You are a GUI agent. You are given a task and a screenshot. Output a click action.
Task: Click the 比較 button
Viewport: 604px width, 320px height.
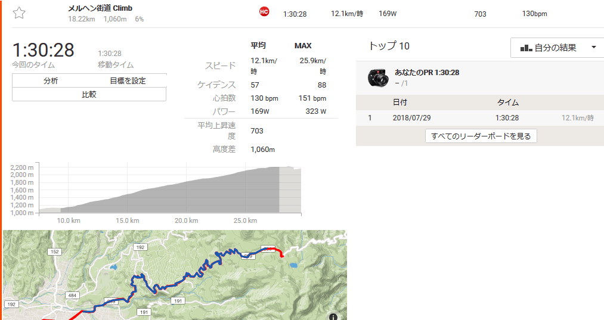[x=89, y=94]
